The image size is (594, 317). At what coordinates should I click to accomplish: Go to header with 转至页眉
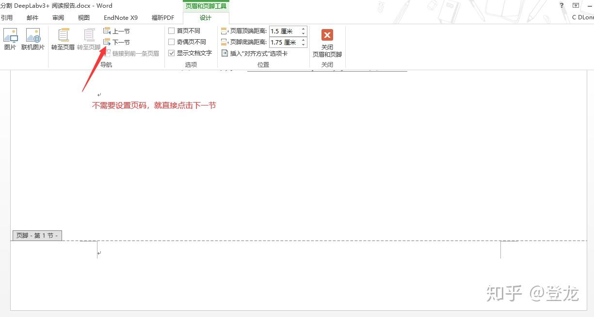63,39
